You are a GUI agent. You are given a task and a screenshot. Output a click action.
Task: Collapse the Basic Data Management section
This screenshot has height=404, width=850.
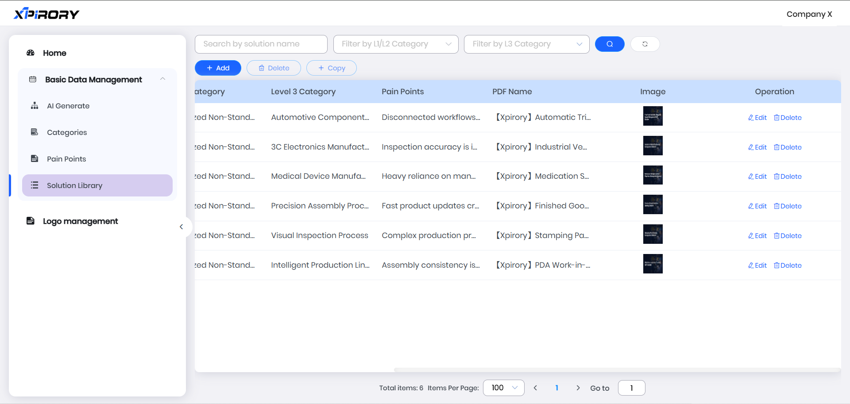tap(162, 79)
